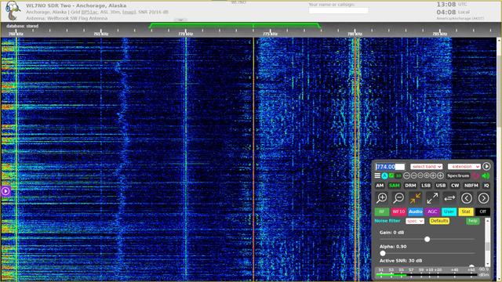
Task: Click the yellow Defaults button
Action: (x=439, y=221)
